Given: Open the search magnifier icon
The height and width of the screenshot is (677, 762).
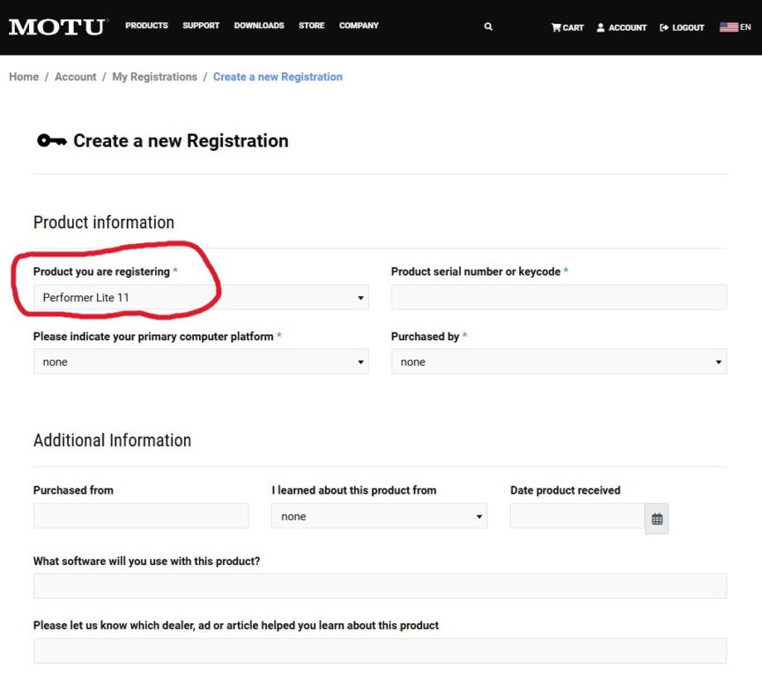Looking at the screenshot, I should [x=488, y=27].
